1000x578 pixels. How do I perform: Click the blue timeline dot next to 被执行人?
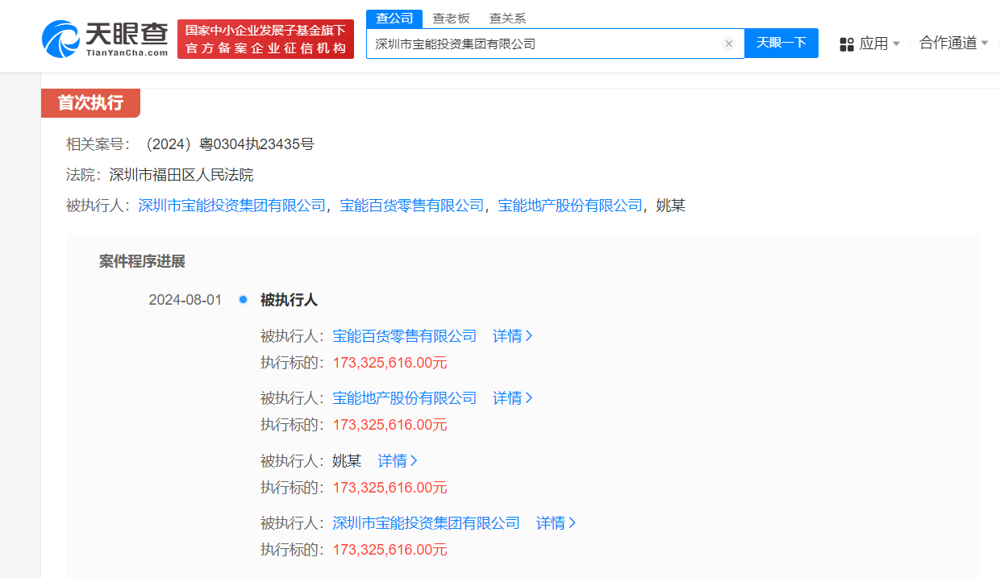click(243, 299)
